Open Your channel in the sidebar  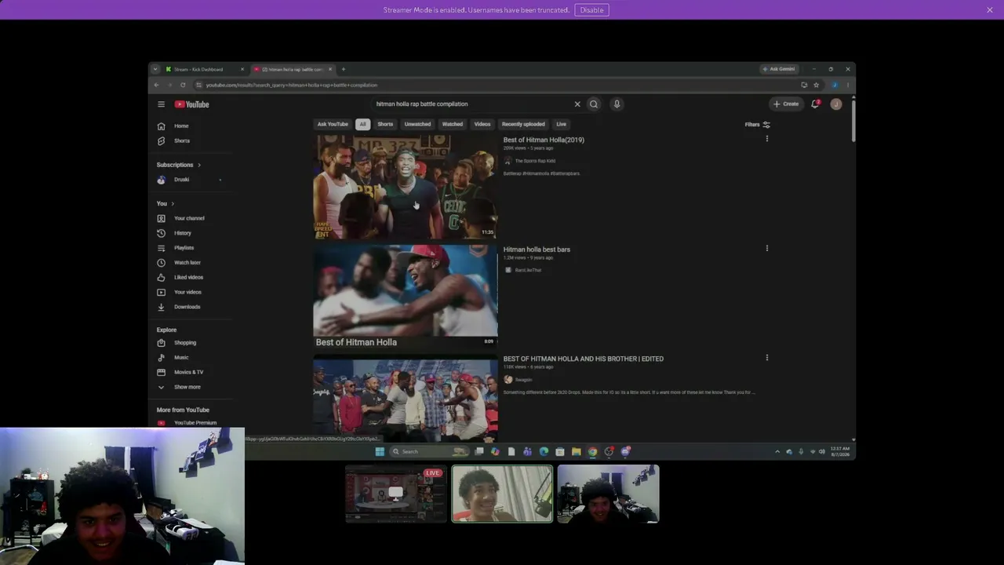(181, 218)
